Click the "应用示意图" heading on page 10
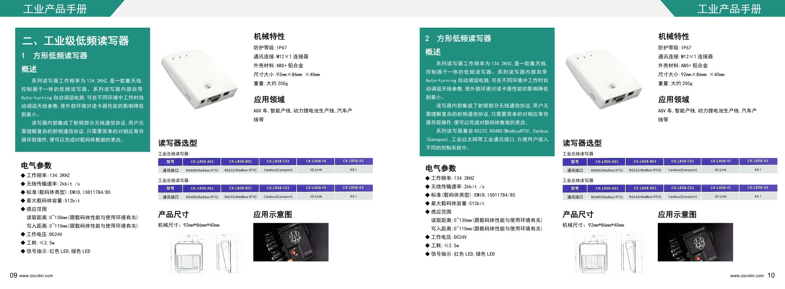The image size is (785, 289). pos(677,214)
